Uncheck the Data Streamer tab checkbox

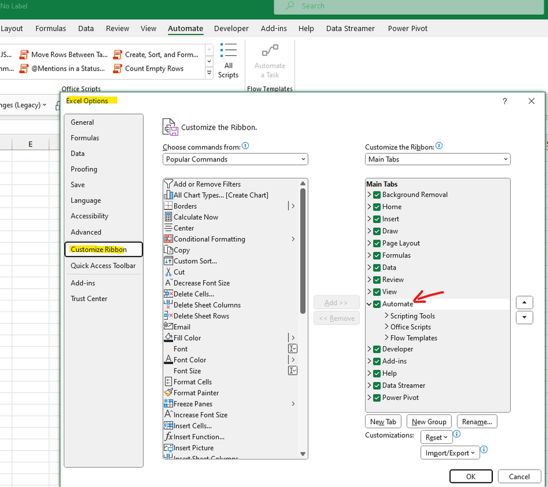pos(377,386)
